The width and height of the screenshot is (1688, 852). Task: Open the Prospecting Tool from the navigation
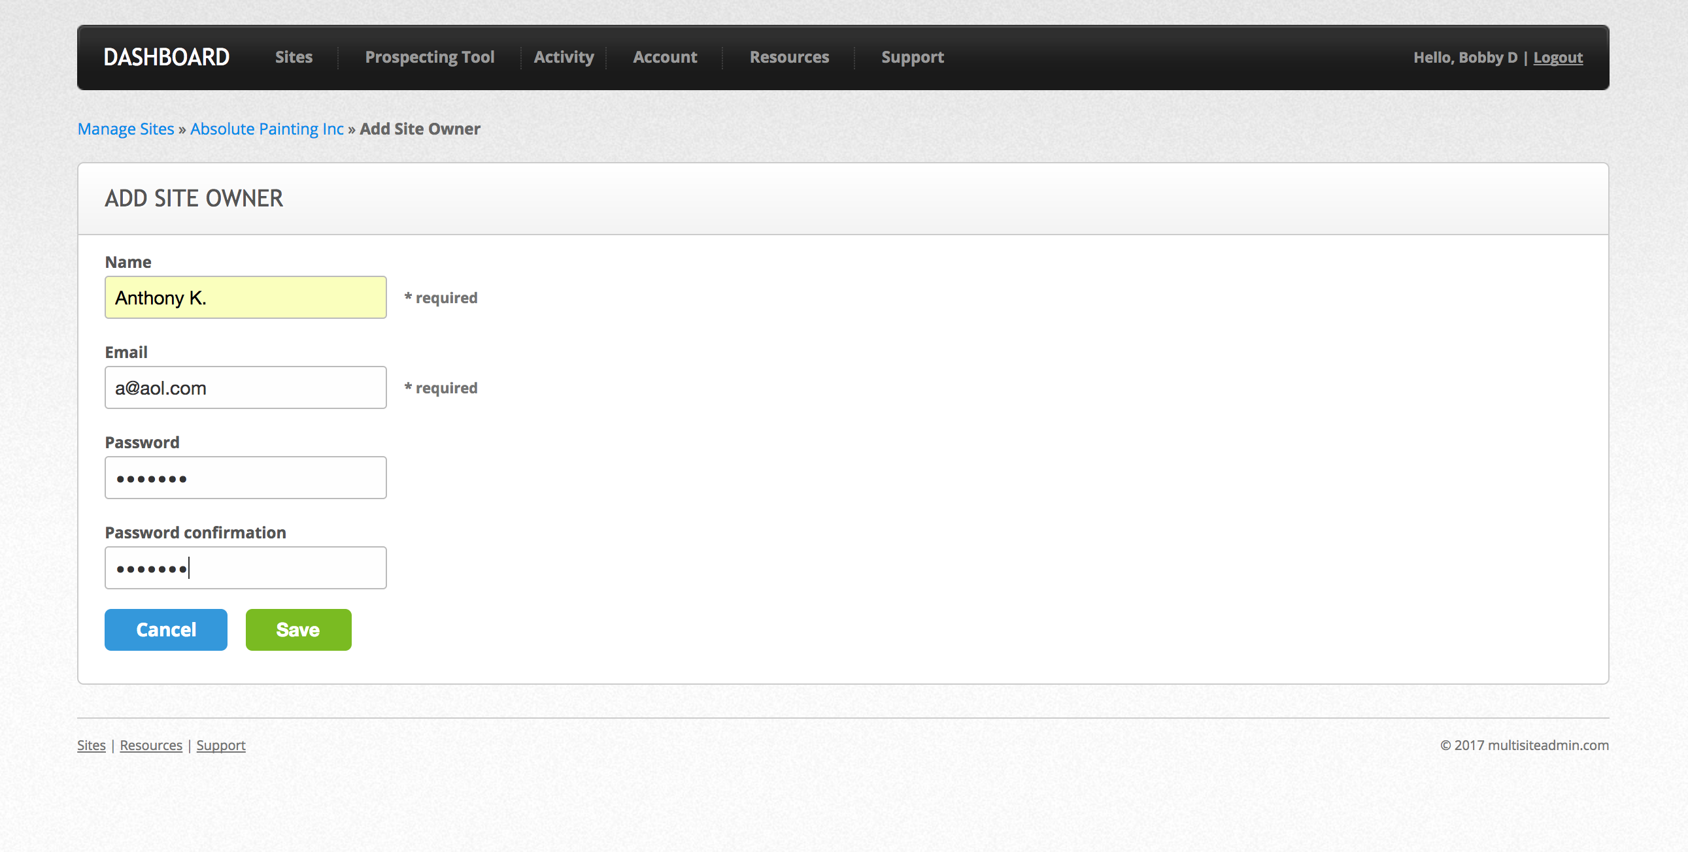[430, 57]
